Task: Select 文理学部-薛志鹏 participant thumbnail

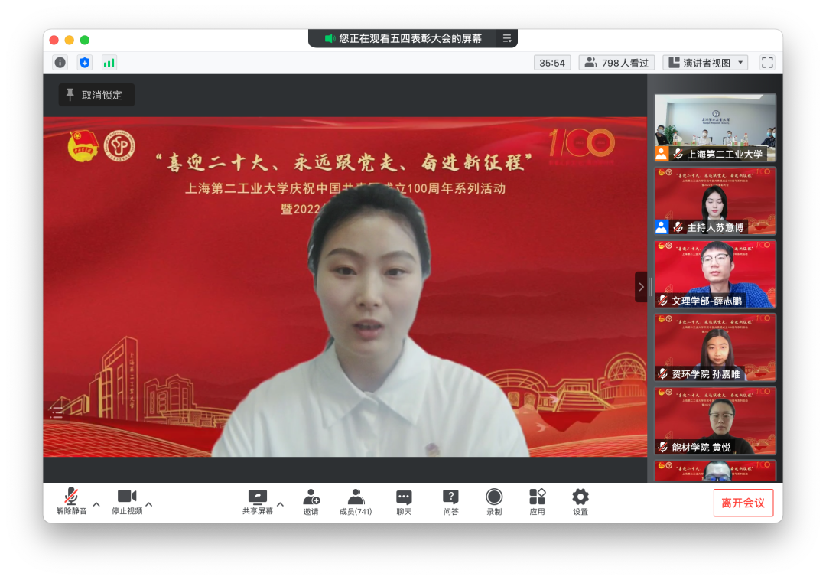Action: click(715, 274)
